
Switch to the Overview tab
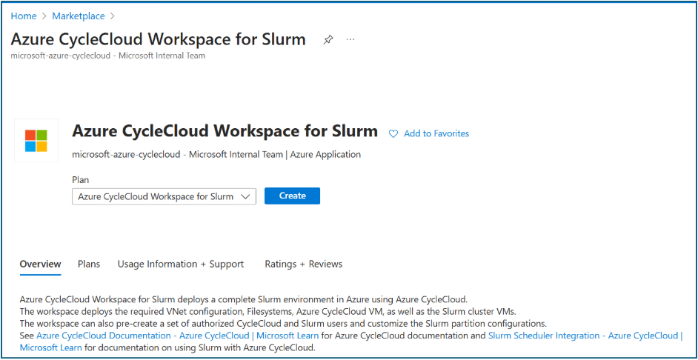tap(41, 264)
